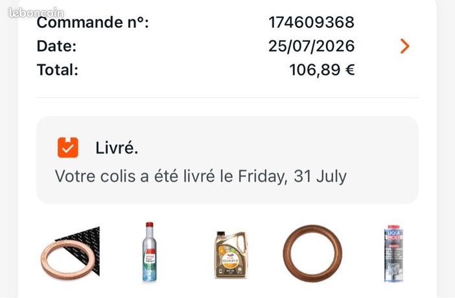Image resolution: width=455 pixels, height=298 pixels.
Task: Click the Total label
Action: pos(58,70)
